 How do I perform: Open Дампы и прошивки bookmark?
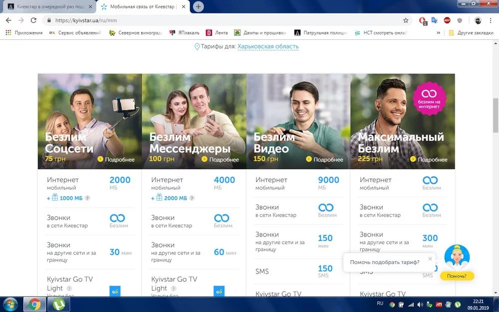pos(260,32)
